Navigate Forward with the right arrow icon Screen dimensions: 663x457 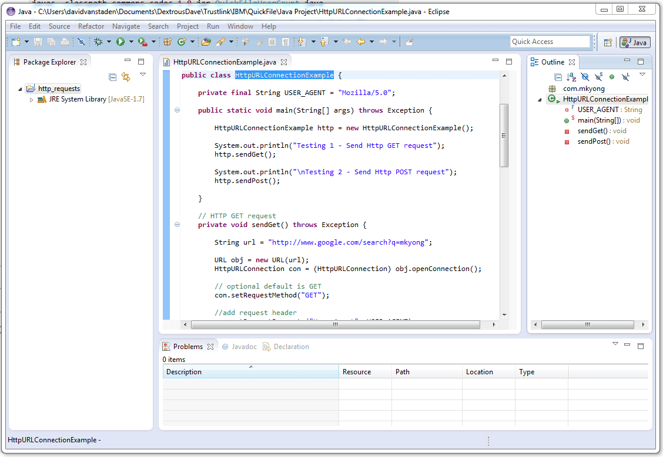coord(383,42)
